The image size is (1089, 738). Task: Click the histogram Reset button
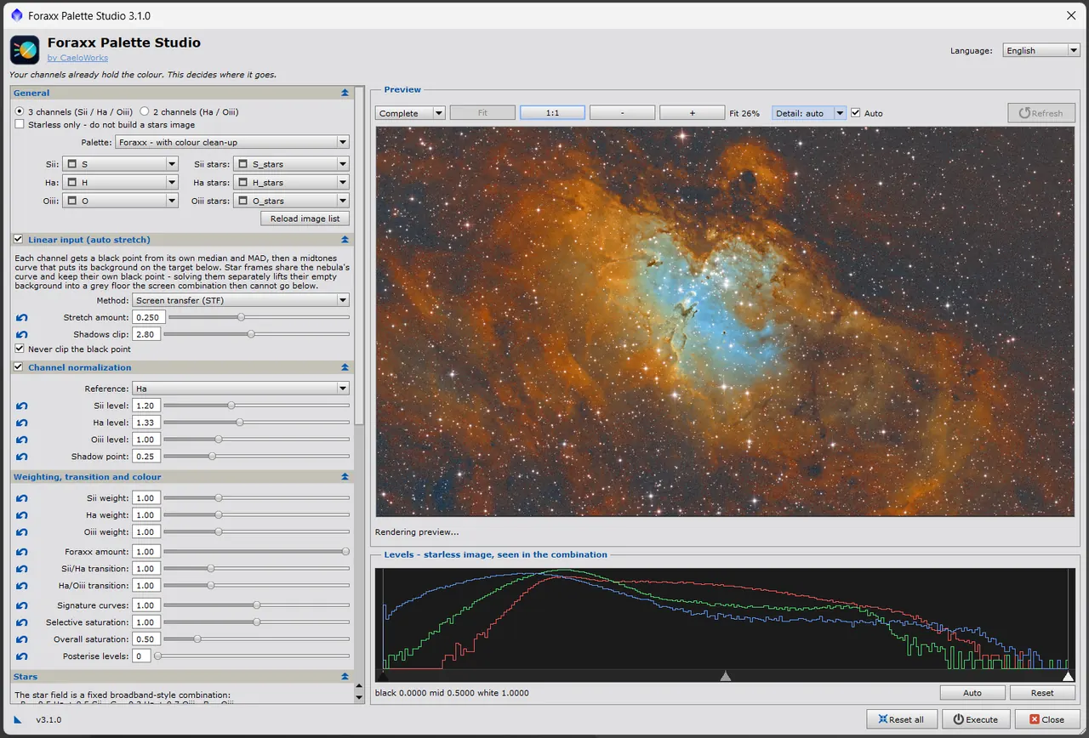pos(1042,693)
